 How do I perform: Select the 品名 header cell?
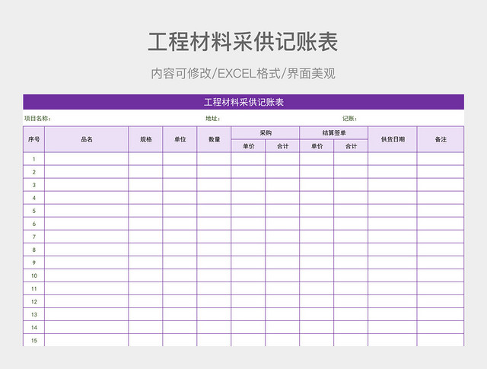click(x=87, y=139)
